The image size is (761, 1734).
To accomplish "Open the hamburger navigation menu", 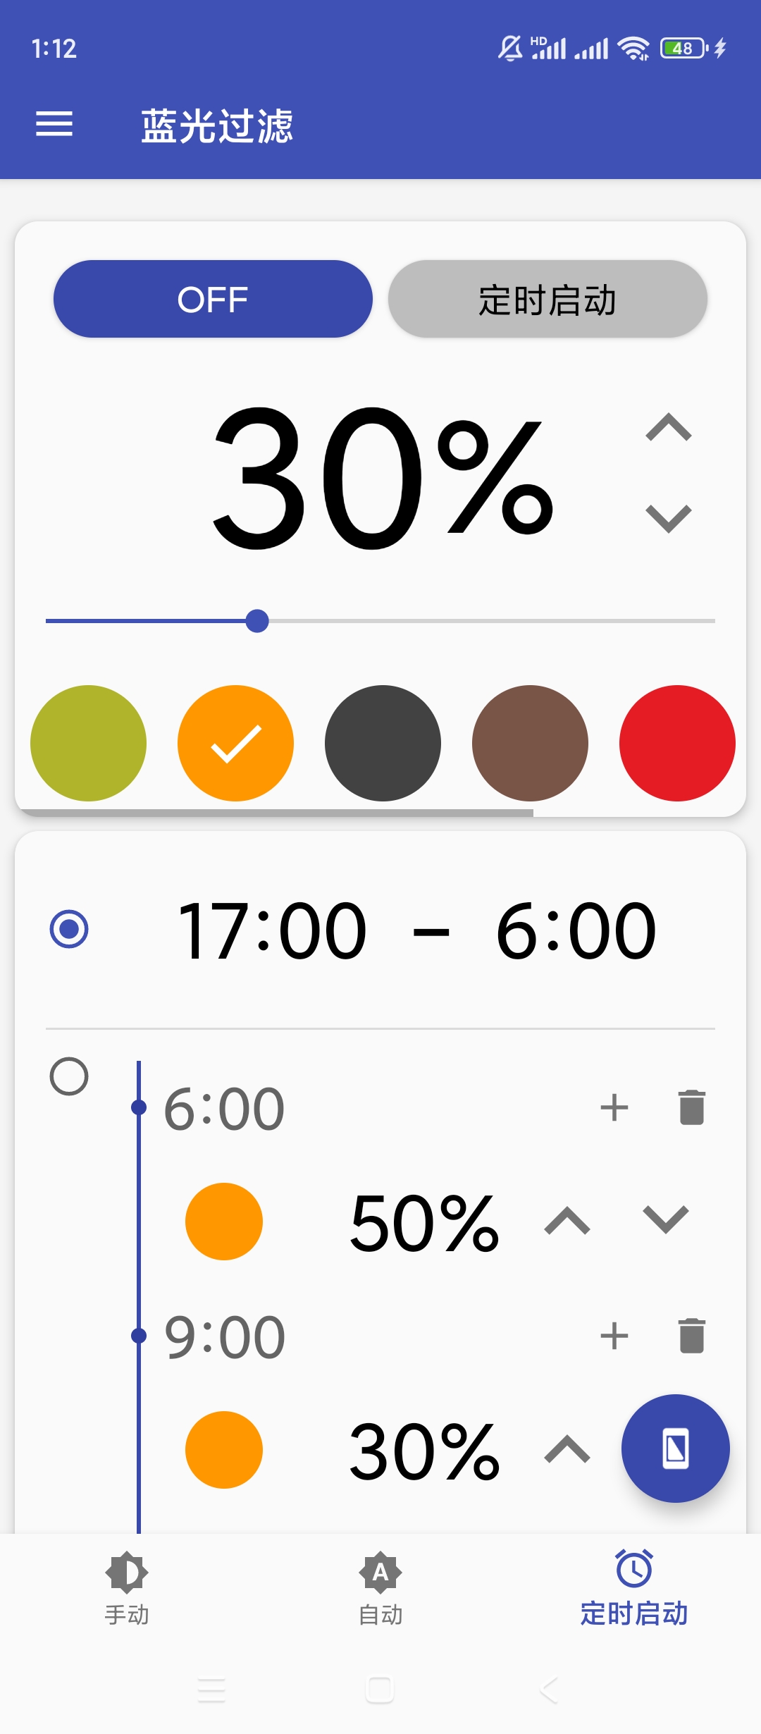I will (54, 124).
